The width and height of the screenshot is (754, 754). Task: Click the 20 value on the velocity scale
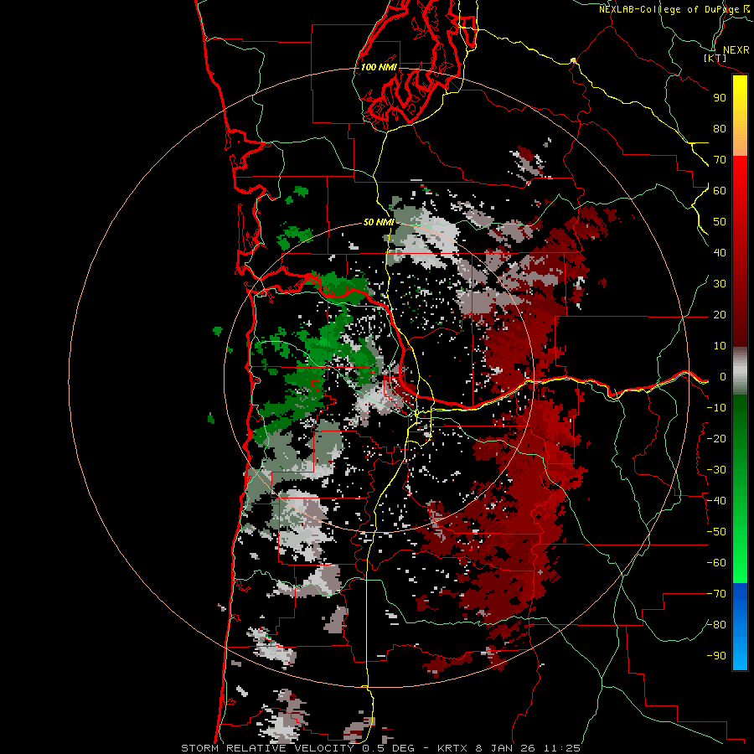[720, 314]
